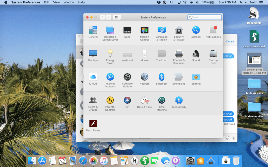Open Sharing preferences
Image resolution: width=268 pixels, height=167 pixels.
[196, 79]
